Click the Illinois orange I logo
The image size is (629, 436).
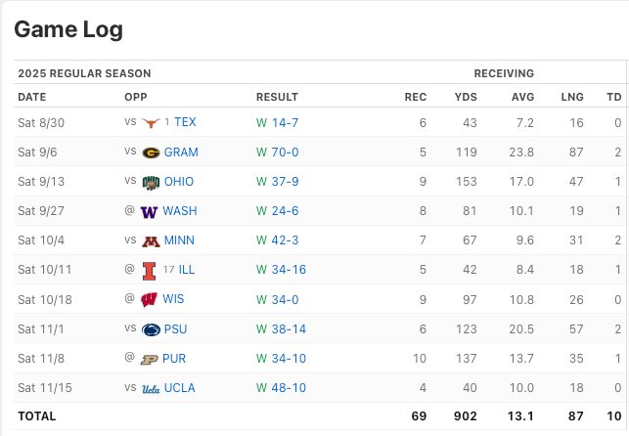point(149,271)
